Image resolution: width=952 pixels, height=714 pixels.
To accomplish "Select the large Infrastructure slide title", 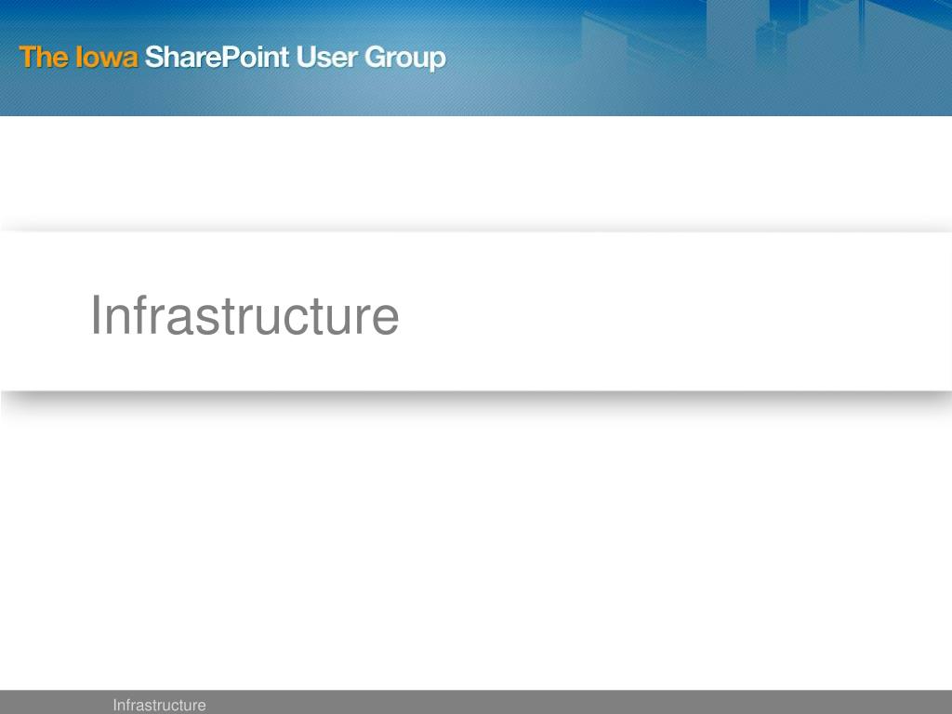I will click(x=245, y=314).
